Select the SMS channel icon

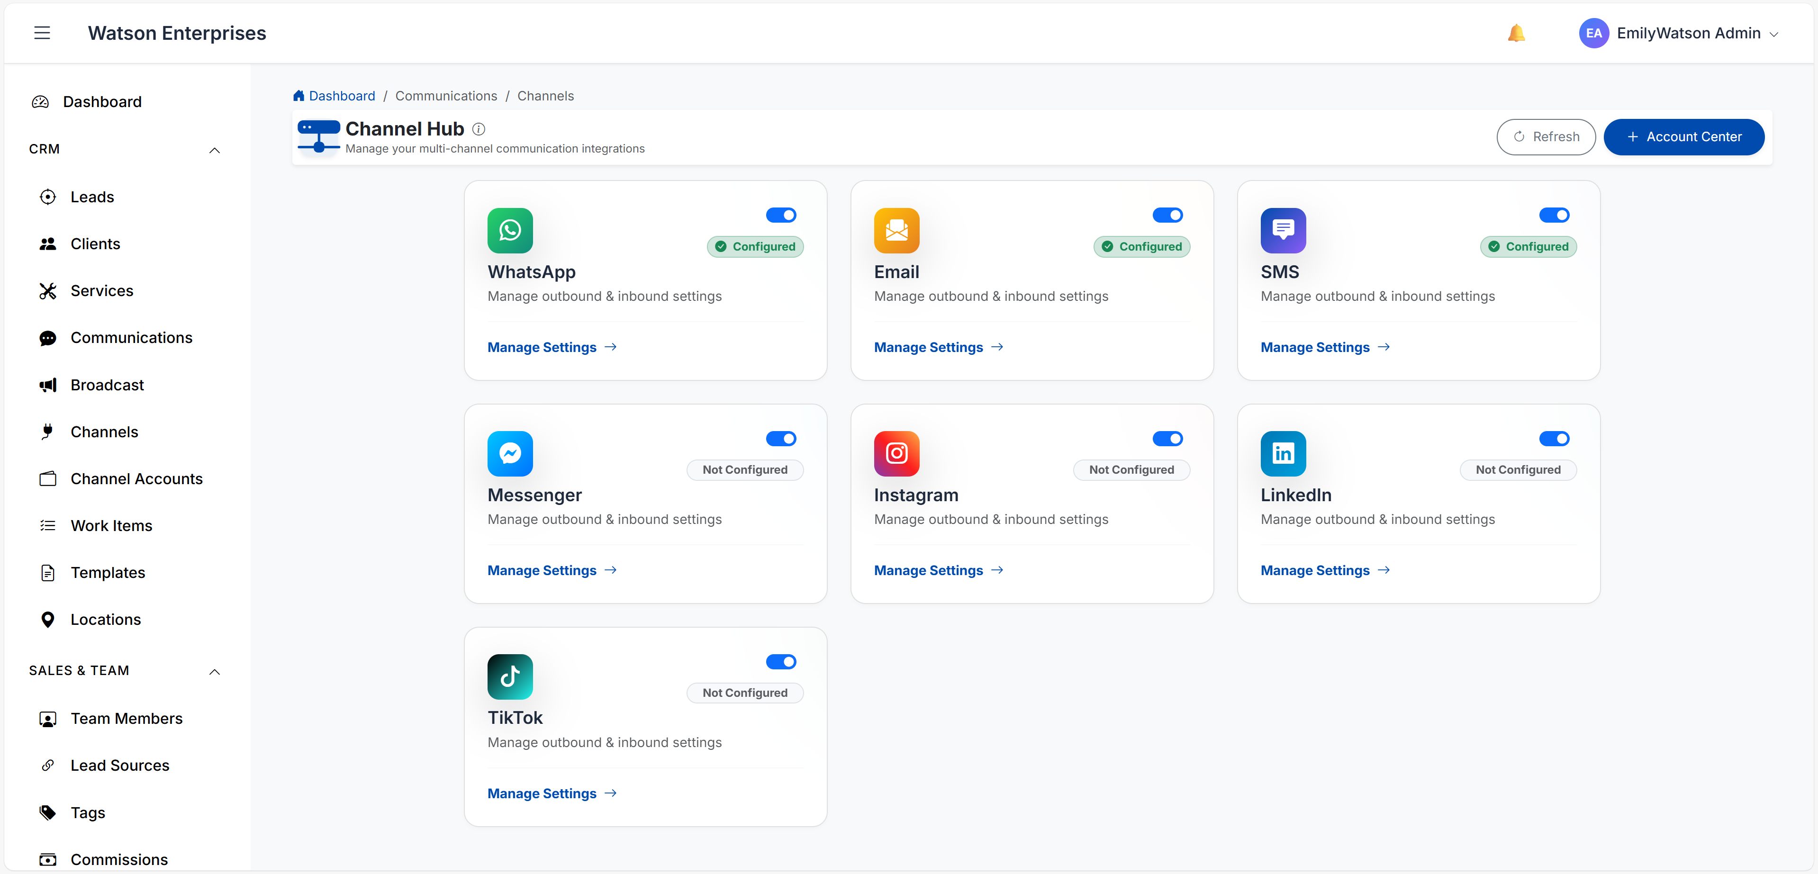click(x=1283, y=231)
